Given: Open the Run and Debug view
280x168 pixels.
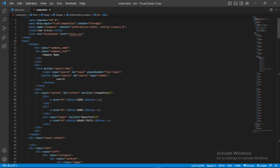Looking at the screenshot, I should pyautogui.click(x=4, y=37).
